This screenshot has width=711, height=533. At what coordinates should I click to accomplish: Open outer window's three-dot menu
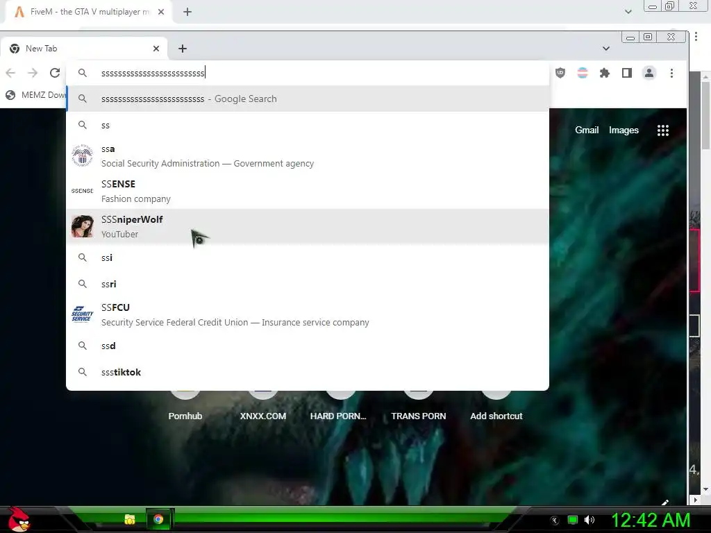point(696,36)
